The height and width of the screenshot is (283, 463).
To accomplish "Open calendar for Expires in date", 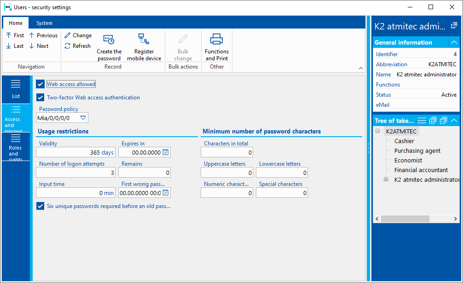I will pyautogui.click(x=166, y=152).
